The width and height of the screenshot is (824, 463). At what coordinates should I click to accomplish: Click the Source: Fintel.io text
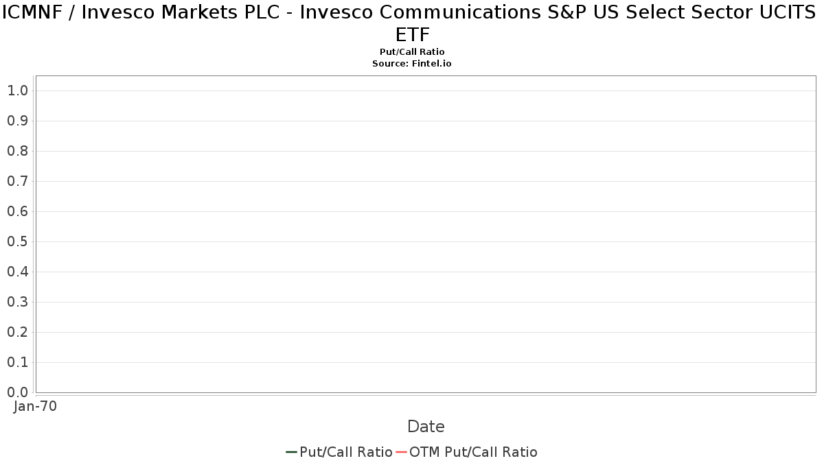pyautogui.click(x=412, y=63)
